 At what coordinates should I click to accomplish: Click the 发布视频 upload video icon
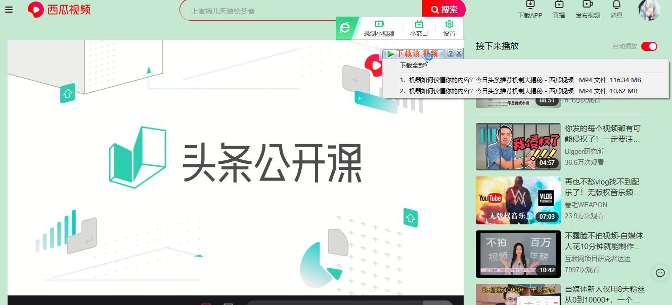click(588, 10)
